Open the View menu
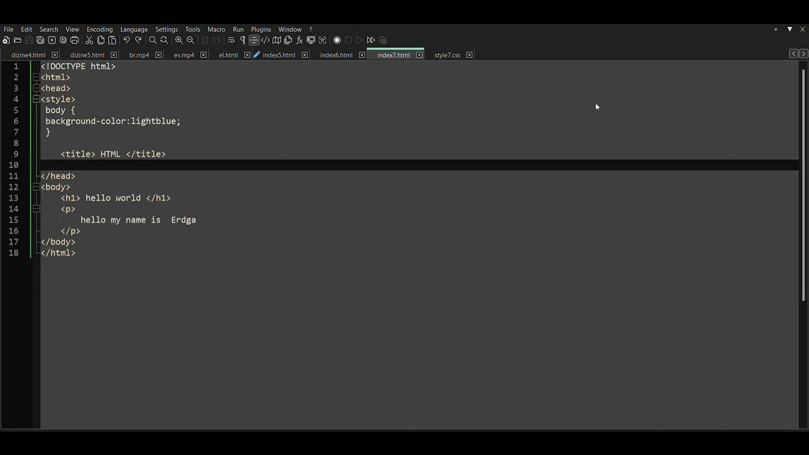This screenshot has height=455, width=809. coord(73,29)
